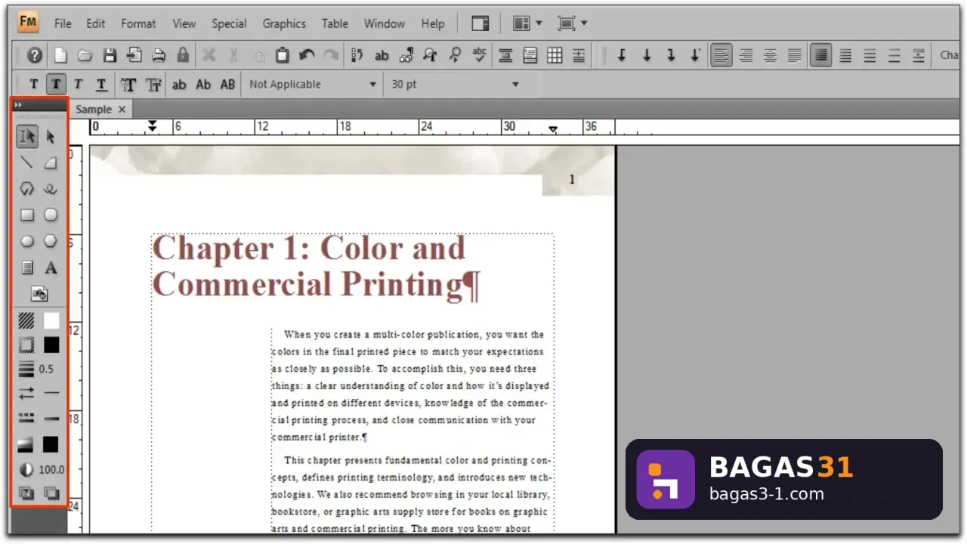Select the Freehand curve tool
967x544 pixels.
click(x=51, y=189)
